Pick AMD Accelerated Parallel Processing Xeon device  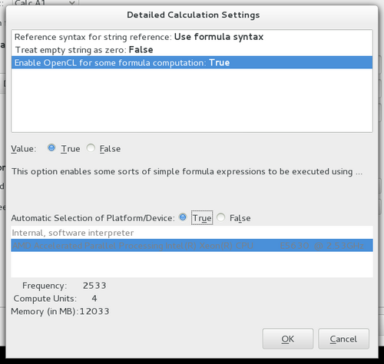pos(192,246)
